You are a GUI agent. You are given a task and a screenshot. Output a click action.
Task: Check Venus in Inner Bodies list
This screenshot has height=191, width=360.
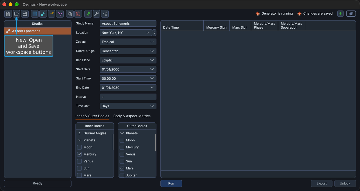coord(80,161)
